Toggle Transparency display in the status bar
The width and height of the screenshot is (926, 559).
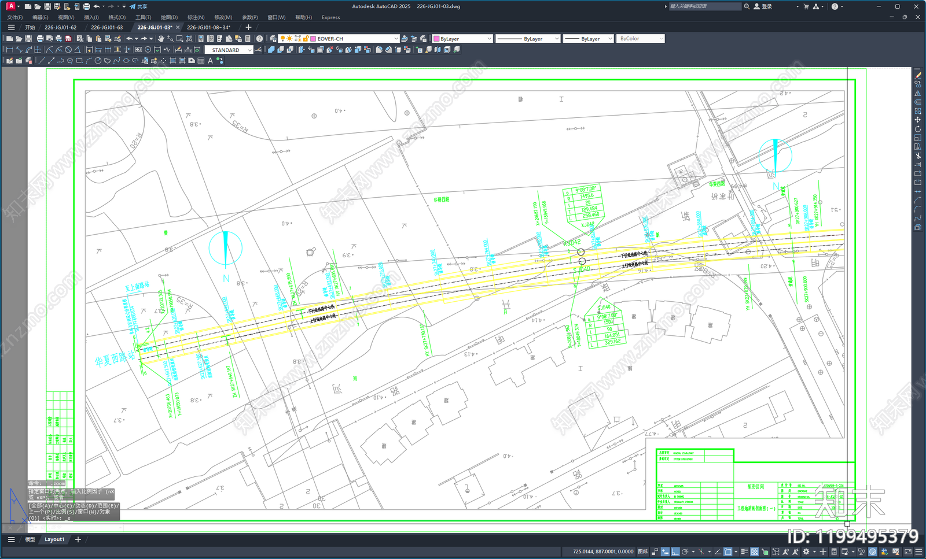point(755,551)
